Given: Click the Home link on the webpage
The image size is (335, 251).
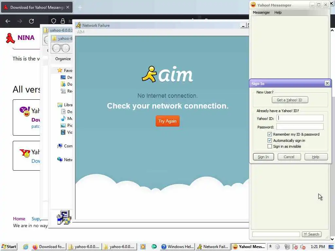Looking at the screenshot, I should (19, 219).
